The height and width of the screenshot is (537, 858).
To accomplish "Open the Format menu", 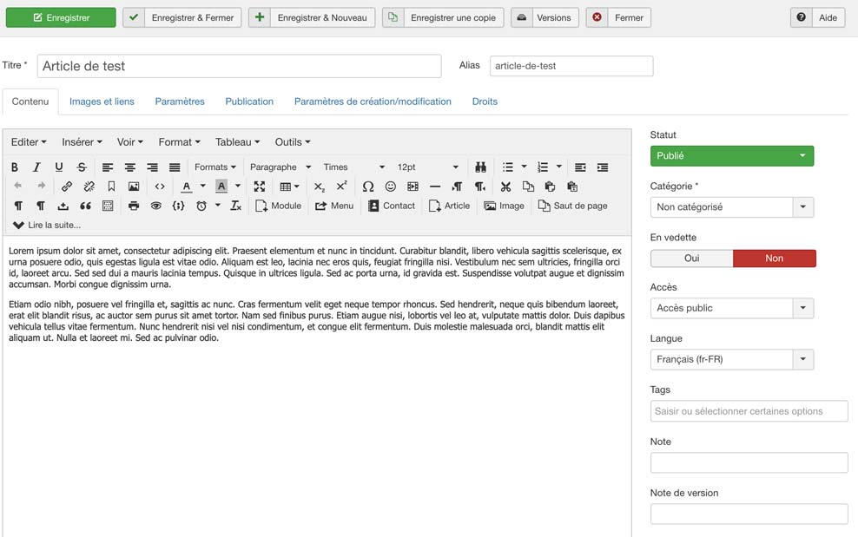I will point(179,142).
